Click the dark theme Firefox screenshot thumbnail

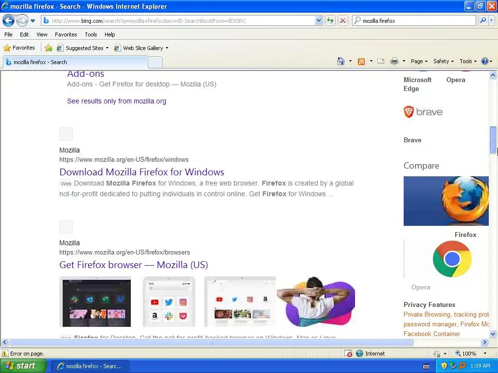95,302
